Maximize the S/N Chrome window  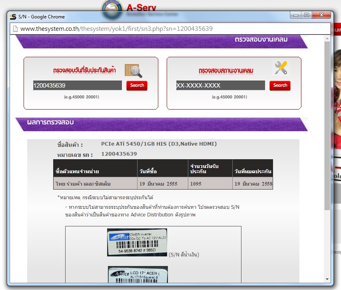click(x=307, y=15)
